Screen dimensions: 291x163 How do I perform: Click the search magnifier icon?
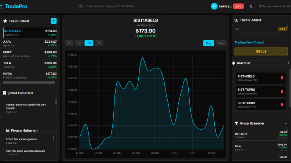(x=81, y=6)
